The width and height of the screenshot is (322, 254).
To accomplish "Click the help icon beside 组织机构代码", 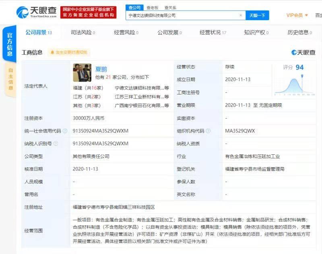I will (x=208, y=131).
